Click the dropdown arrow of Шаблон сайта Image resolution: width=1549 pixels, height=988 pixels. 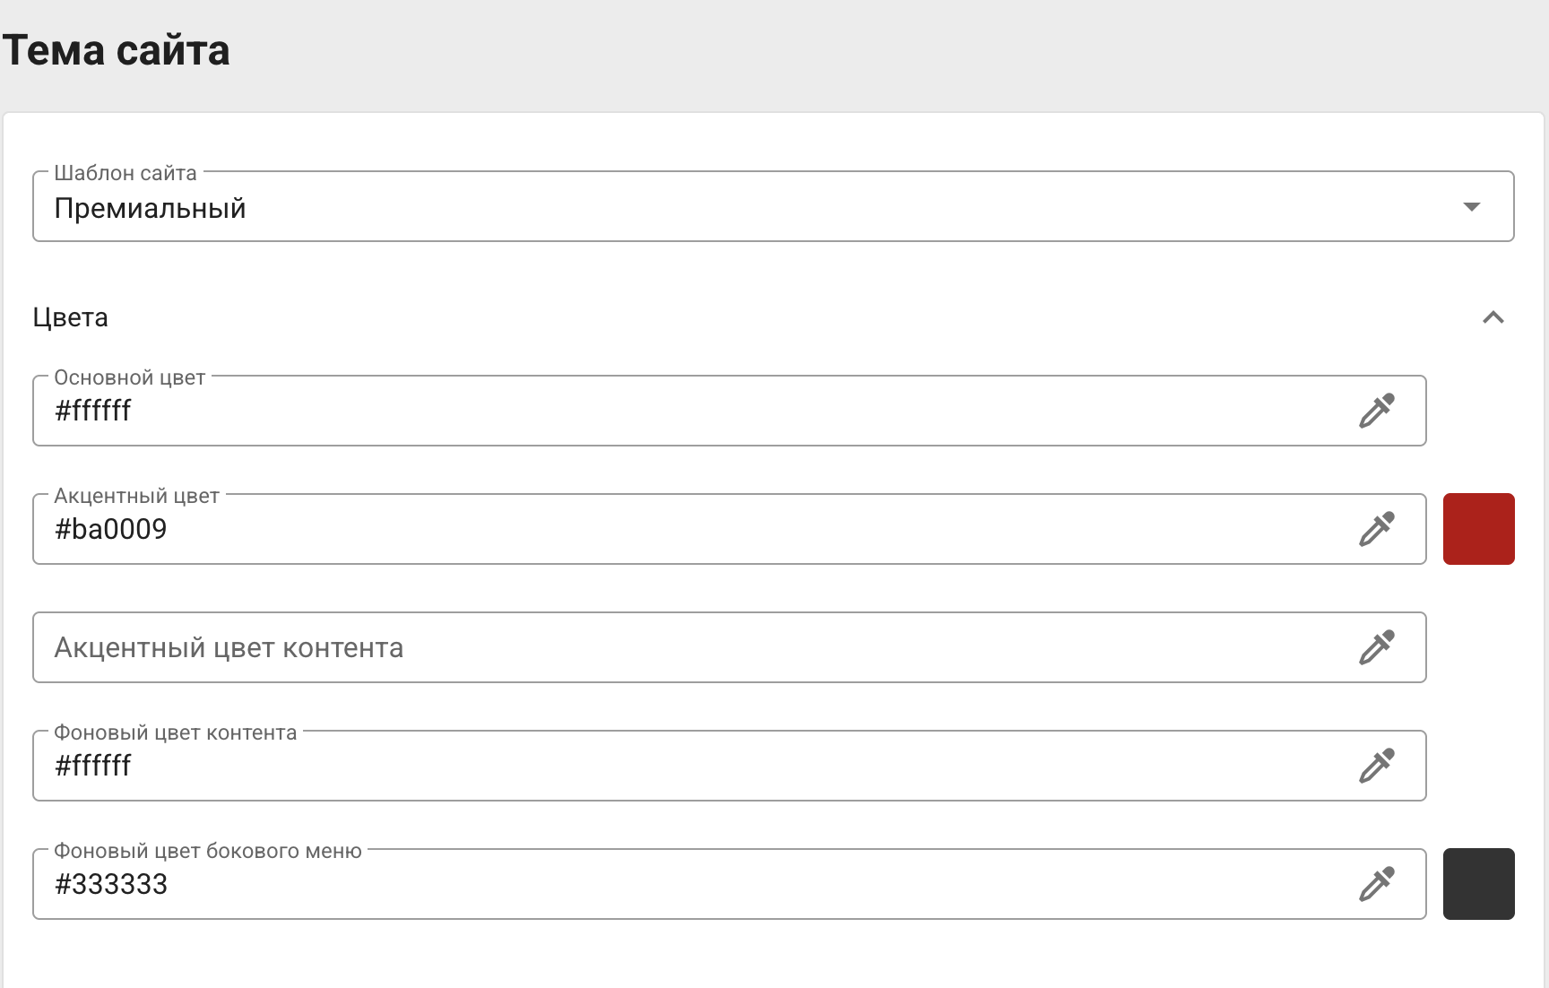1471,207
